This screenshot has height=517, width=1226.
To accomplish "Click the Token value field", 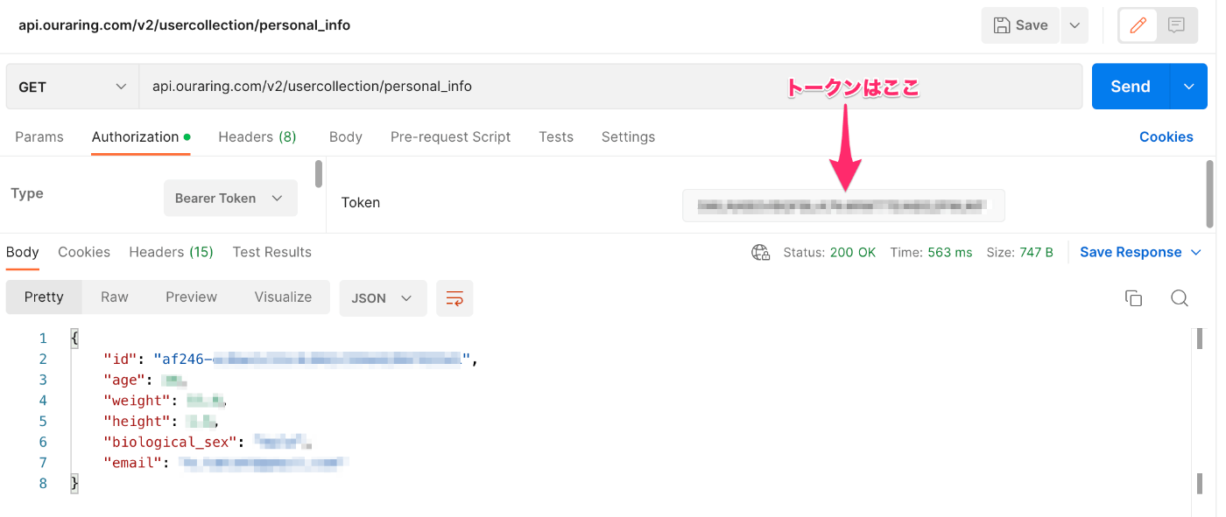I will click(x=843, y=206).
